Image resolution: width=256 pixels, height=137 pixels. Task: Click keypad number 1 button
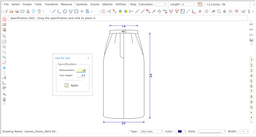(x=251, y=60)
